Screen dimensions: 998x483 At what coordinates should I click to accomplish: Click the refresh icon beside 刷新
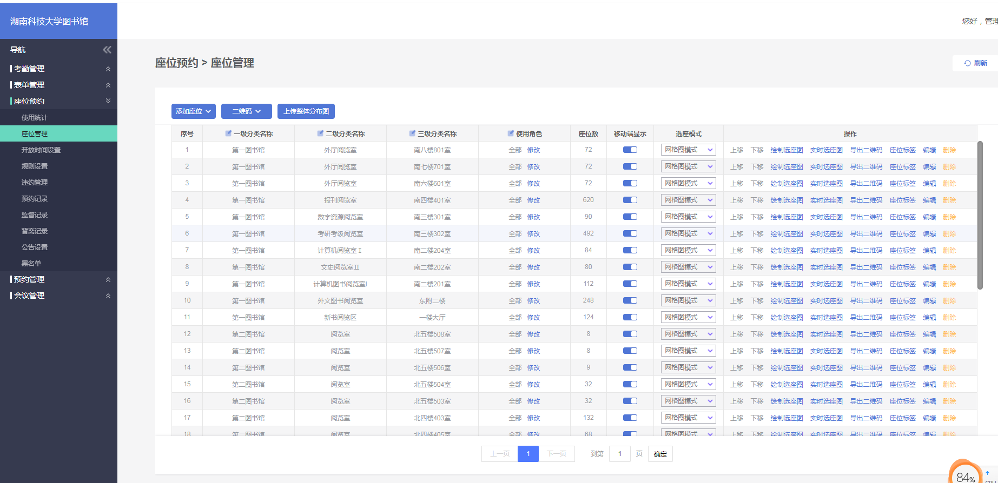[967, 63]
